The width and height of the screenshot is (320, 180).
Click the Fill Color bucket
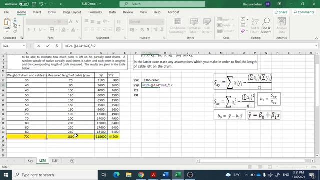pyautogui.click(x=64, y=30)
